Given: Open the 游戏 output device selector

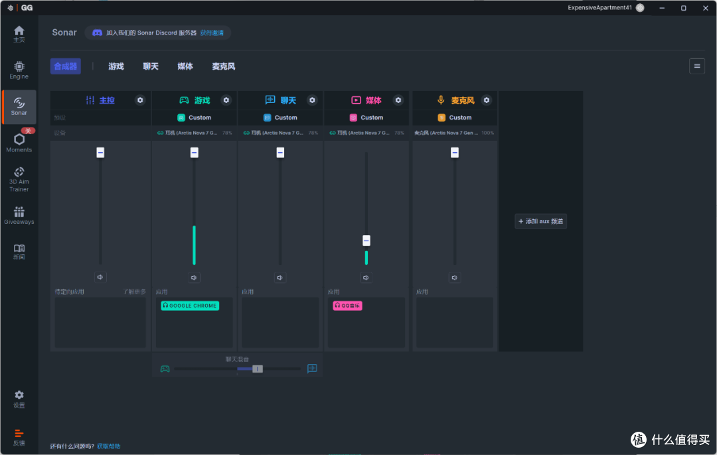Looking at the screenshot, I should coord(195,133).
